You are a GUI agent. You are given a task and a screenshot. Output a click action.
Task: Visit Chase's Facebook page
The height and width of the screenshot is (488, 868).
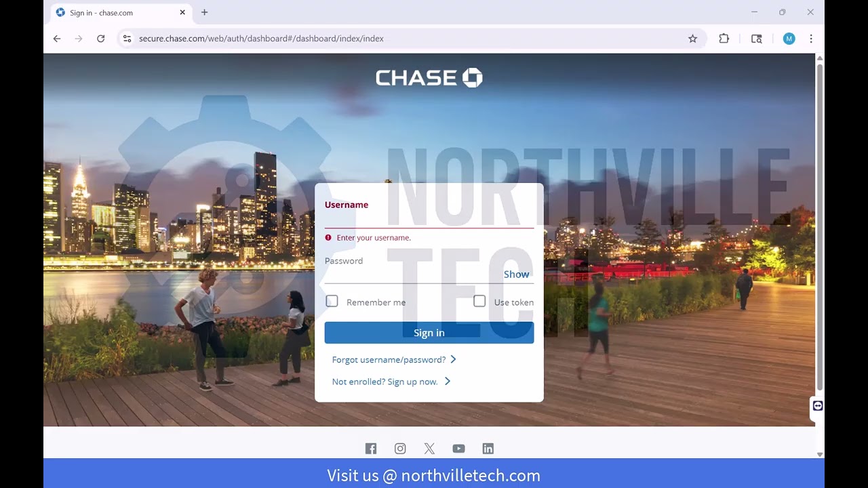point(371,449)
